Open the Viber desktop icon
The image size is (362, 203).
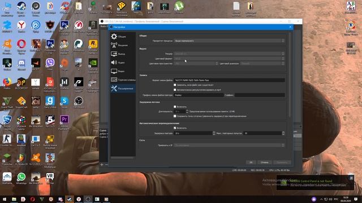point(50,64)
